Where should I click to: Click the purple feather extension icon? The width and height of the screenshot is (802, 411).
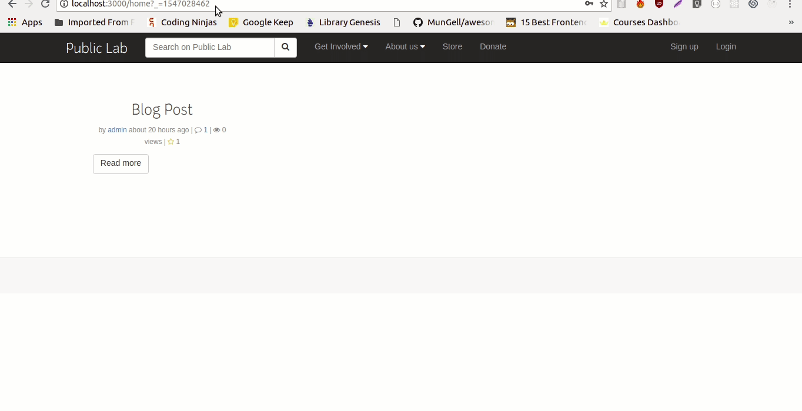pyautogui.click(x=678, y=4)
